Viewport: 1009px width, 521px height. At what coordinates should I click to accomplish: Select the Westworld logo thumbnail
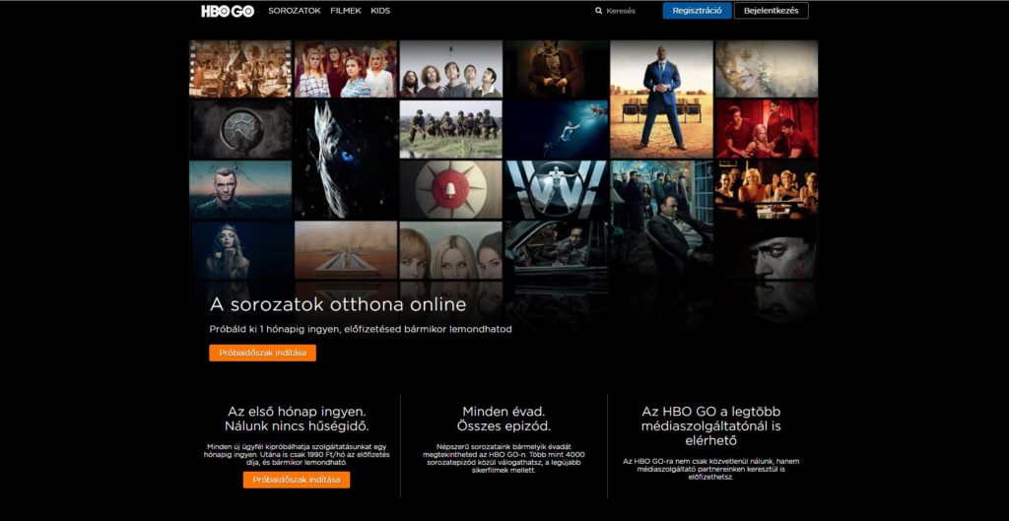point(555,189)
